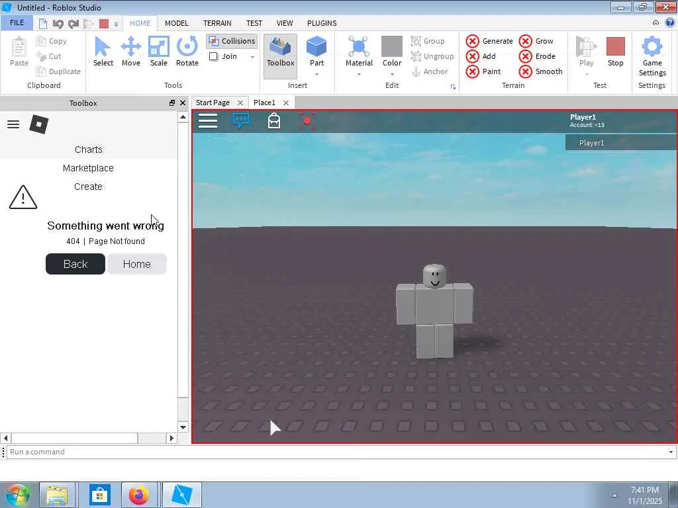The image size is (678, 508).
Task: Enable the Join checkbox
Action: tap(213, 56)
